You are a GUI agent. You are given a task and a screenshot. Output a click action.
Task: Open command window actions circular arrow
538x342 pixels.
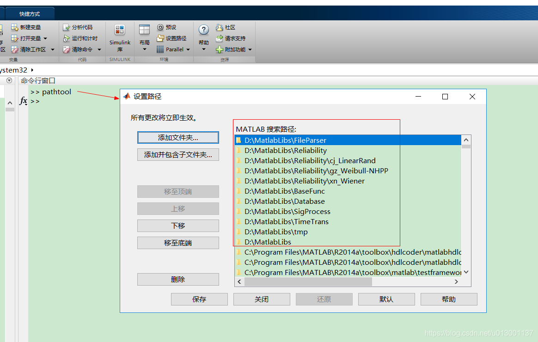(x=9, y=80)
